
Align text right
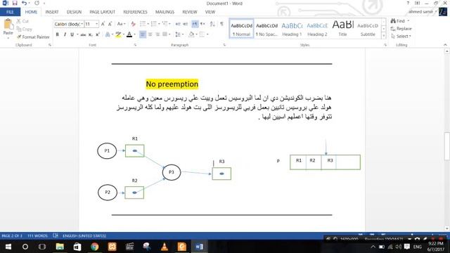(157, 34)
